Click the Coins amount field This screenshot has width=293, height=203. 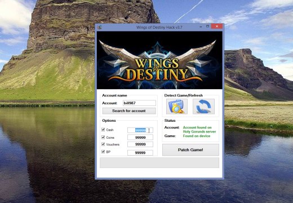[x=140, y=138]
